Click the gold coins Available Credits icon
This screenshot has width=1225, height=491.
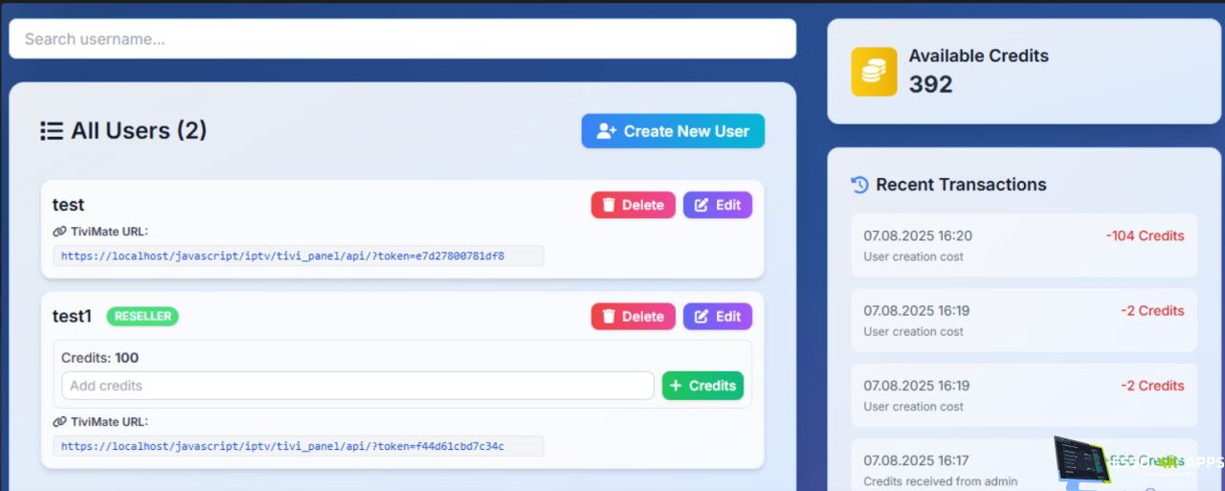[x=874, y=72]
